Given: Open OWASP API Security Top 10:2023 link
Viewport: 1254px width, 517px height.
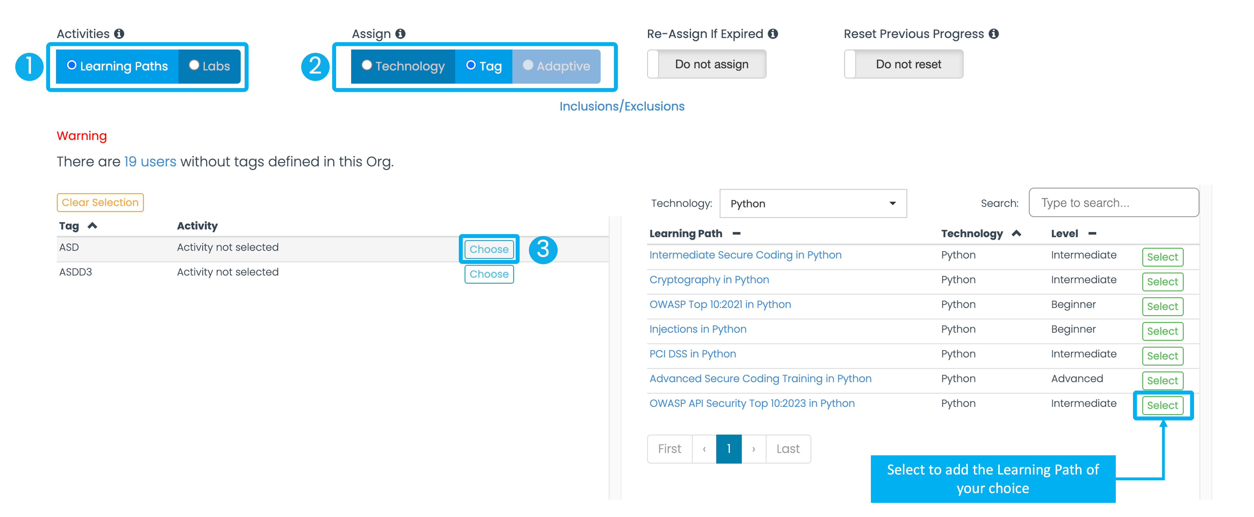Looking at the screenshot, I should click(x=752, y=404).
